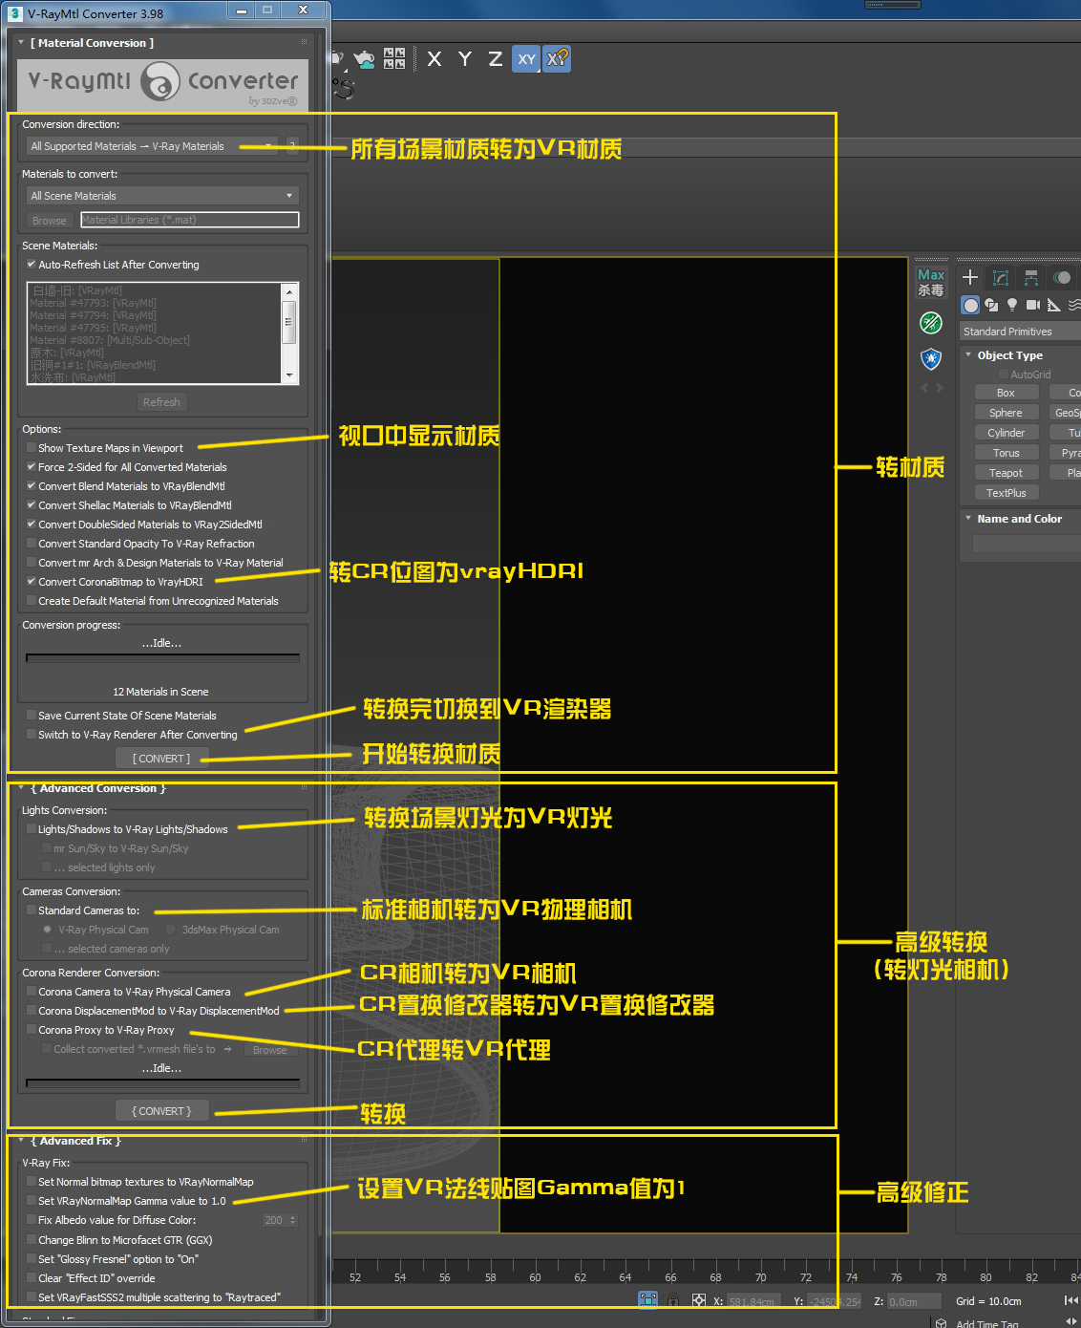Screen dimensions: 1081x1328
Task: Click the Albedo value spinner arrows
Action: 292,1220
